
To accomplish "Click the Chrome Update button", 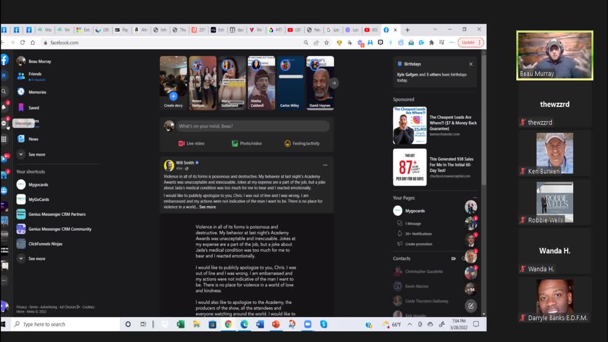I will 471,43.
